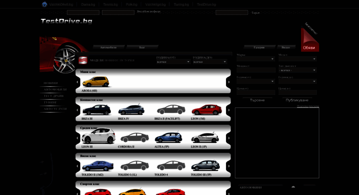Click the second login field in header

[118, 12]
